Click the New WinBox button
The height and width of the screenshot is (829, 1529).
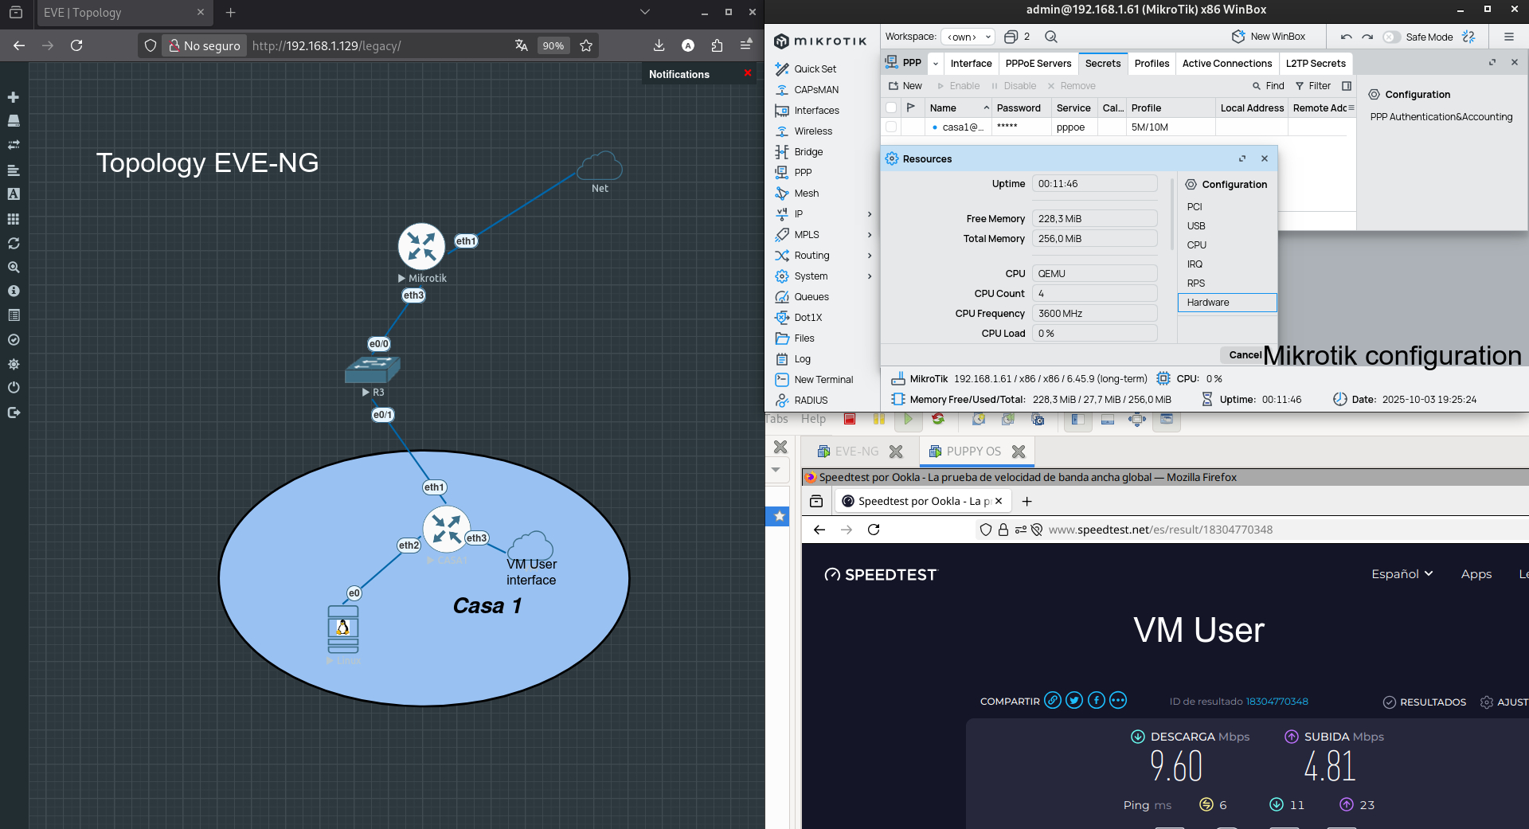click(1269, 37)
